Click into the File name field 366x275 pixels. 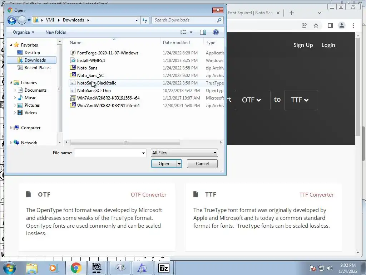(108, 153)
